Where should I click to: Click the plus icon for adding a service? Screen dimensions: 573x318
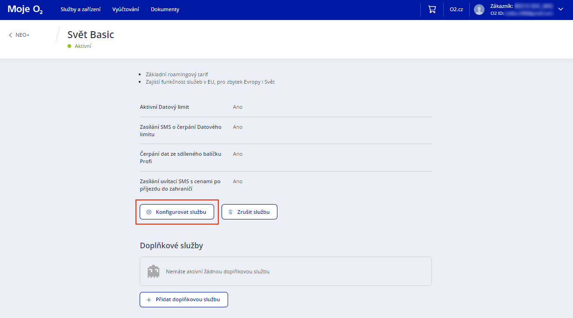tap(149, 300)
